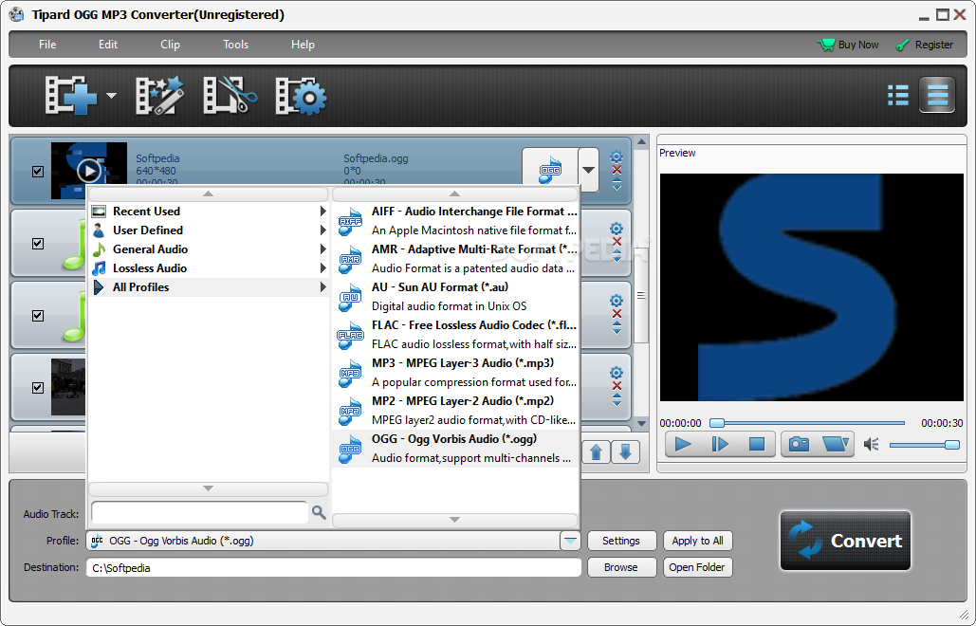Image resolution: width=976 pixels, height=626 pixels.
Task: Play the Softpedia video thumbnail
Action: [x=89, y=171]
